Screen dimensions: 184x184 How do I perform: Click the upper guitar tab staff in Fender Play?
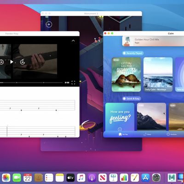pos(37,105)
